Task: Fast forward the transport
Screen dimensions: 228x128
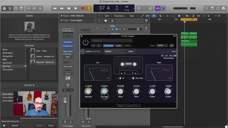Action: [x=62, y=9]
